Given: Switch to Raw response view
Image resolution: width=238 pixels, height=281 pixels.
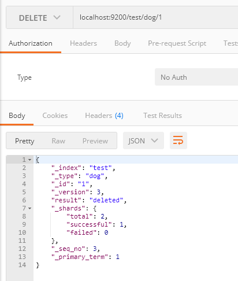Looking at the screenshot, I should [58, 141].
